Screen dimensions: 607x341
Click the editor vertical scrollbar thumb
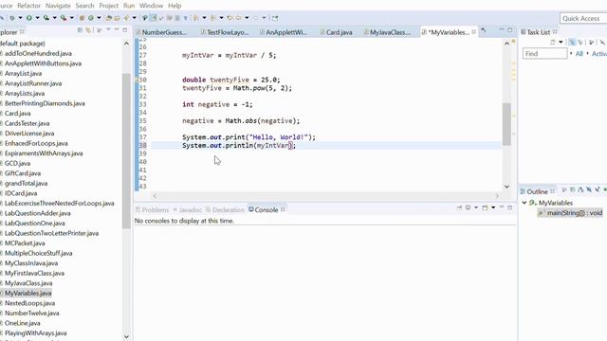pos(506,124)
